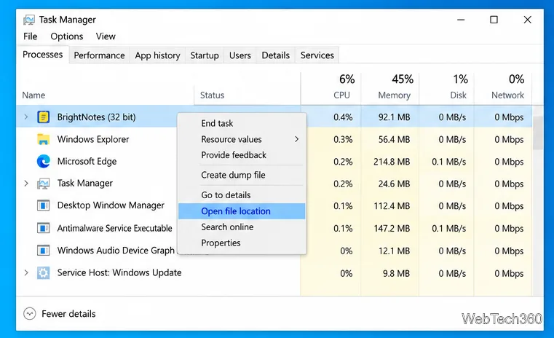Switch to the Performance tab
Screen dimensions: 554x338
point(99,55)
